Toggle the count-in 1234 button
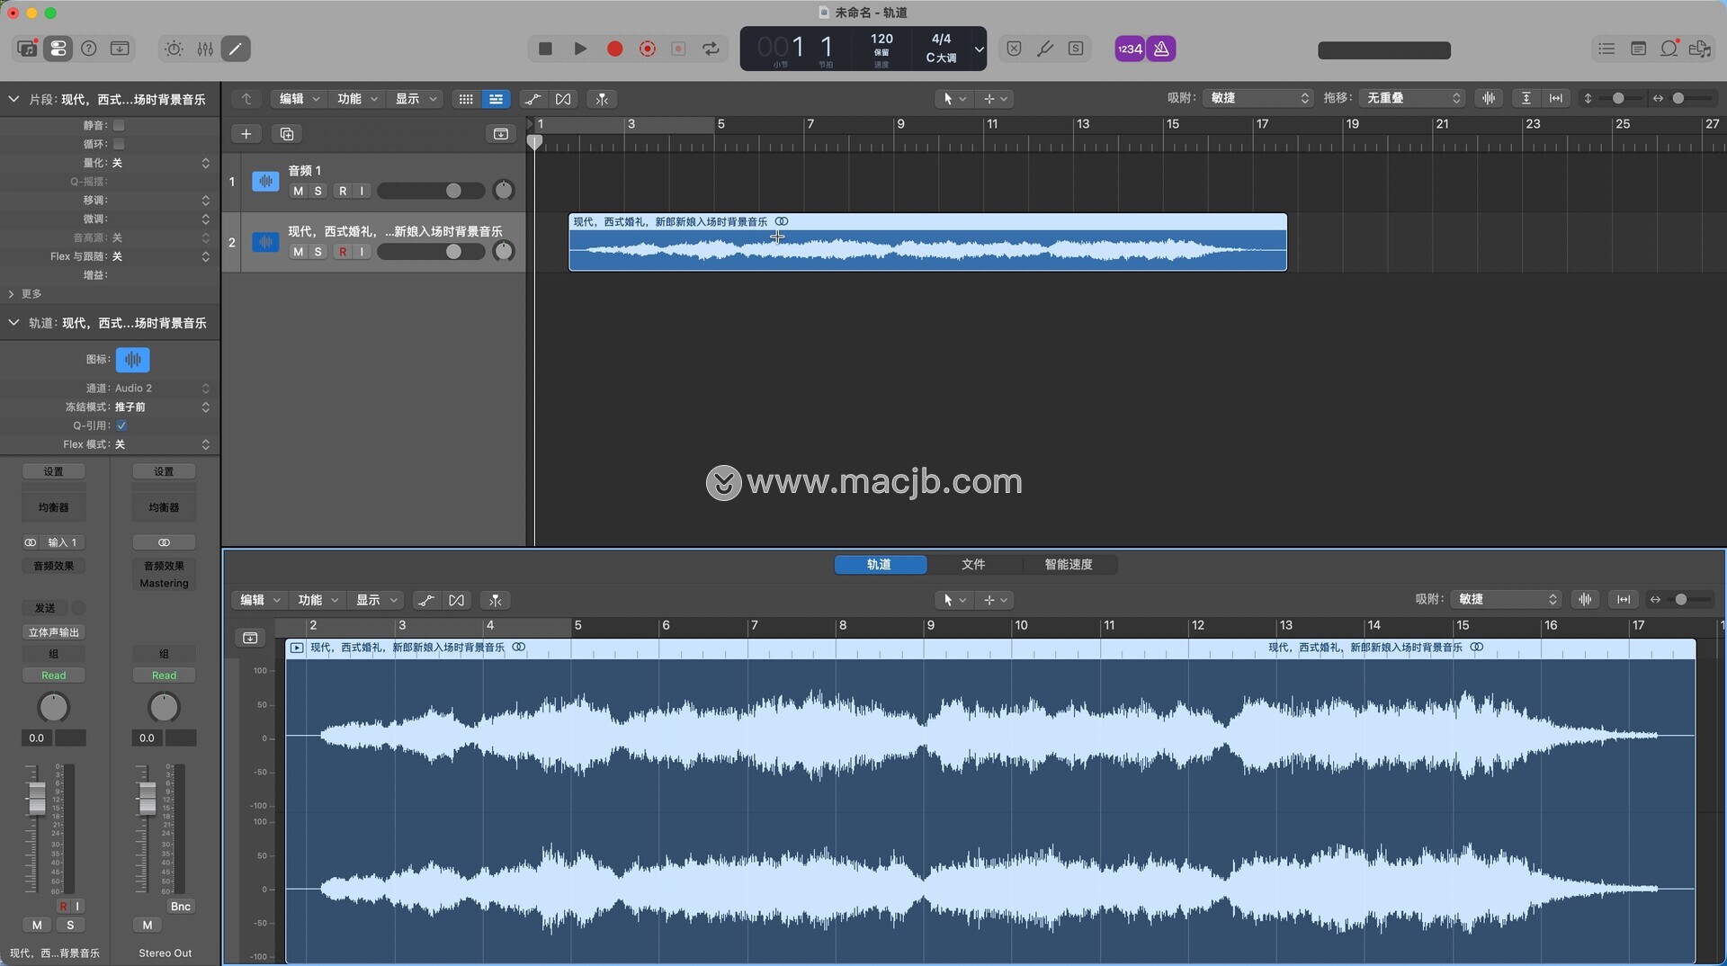This screenshot has width=1727, height=966. (1129, 49)
